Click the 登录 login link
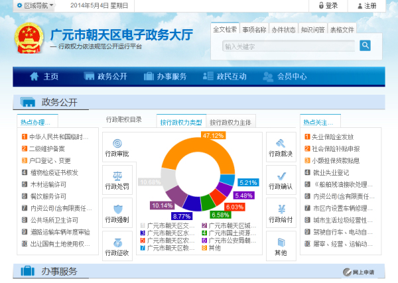Screen dimensions: 398x283 pyautogui.click(x=328, y=6)
